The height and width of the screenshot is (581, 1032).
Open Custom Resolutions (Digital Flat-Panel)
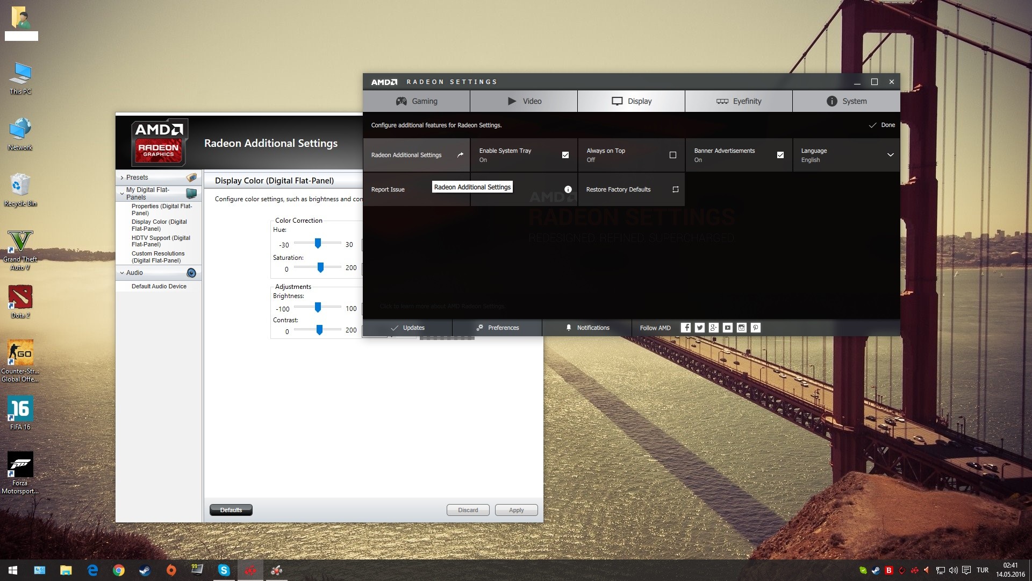pyautogui.click(x=159, y=257)
